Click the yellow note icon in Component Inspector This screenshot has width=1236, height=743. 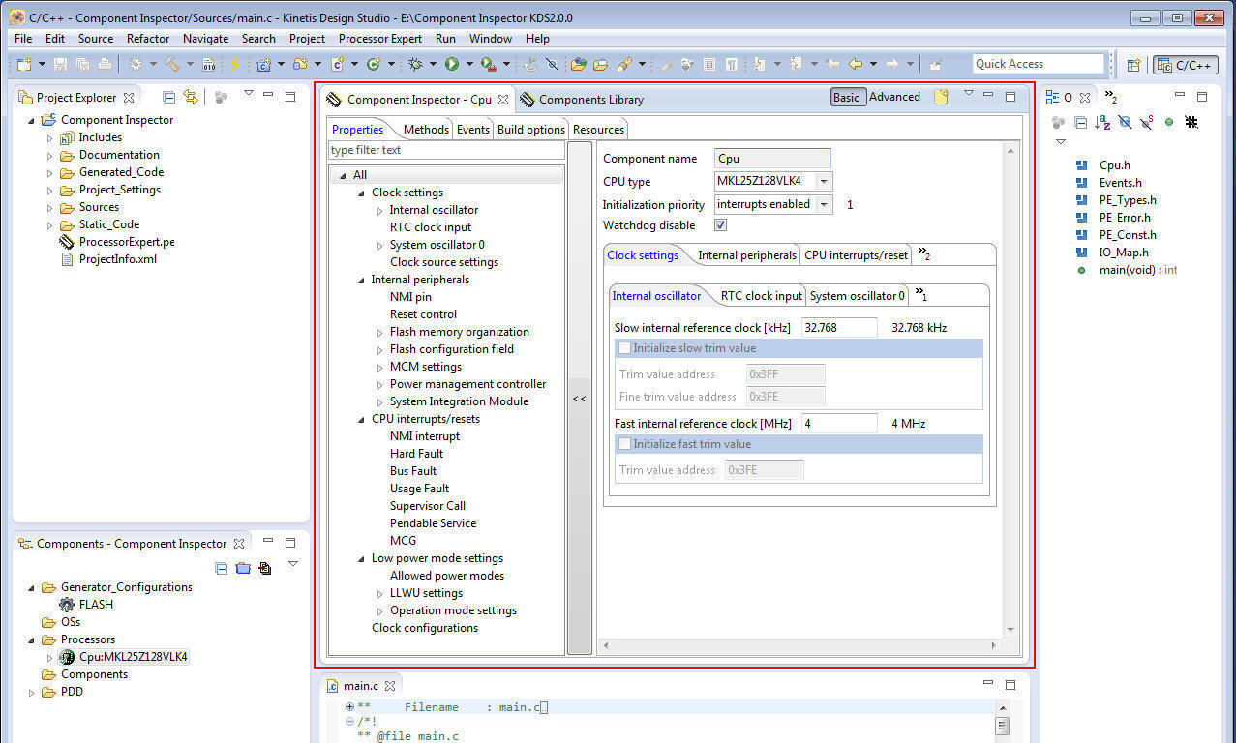click(941, 97)
